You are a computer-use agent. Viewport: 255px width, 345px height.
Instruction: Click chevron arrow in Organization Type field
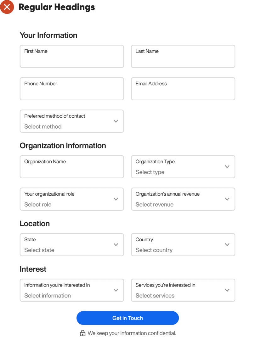pos(227,167)
